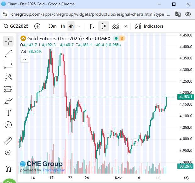The width and height of the screenshot is (195, 183).
Task: Select the ruler measure tool
Action: (9, 141)
